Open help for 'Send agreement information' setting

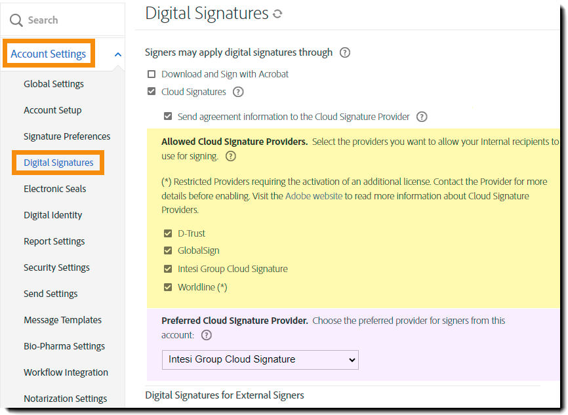pos(422,117)
